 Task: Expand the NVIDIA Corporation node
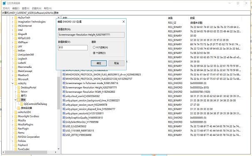point(12,137)
